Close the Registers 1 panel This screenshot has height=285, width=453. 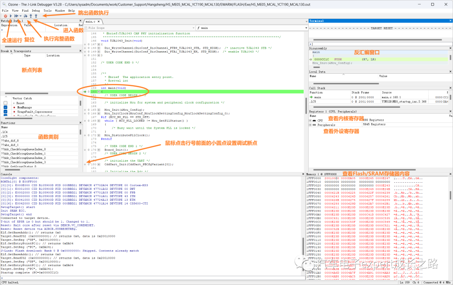450,111
